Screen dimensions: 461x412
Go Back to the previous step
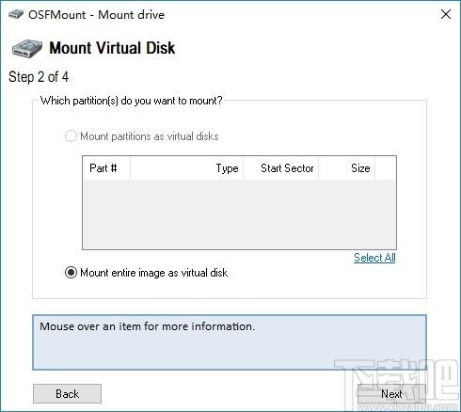[67, 394]
